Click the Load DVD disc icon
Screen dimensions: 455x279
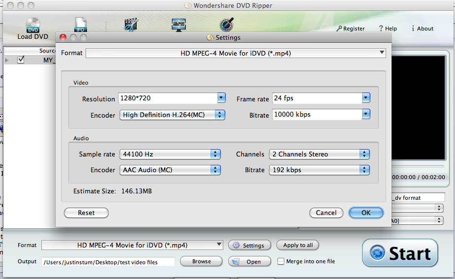tap(33, 25)
